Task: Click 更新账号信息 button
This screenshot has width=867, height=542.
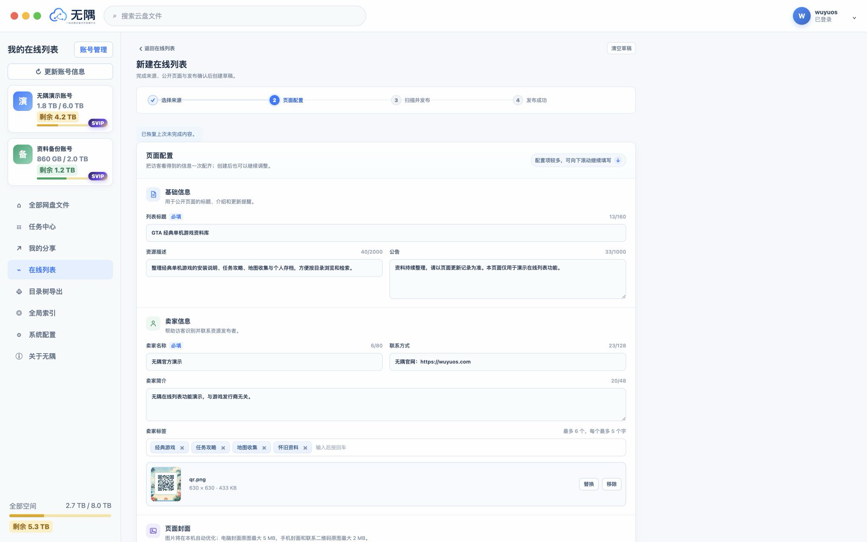Action: [60, 72]
